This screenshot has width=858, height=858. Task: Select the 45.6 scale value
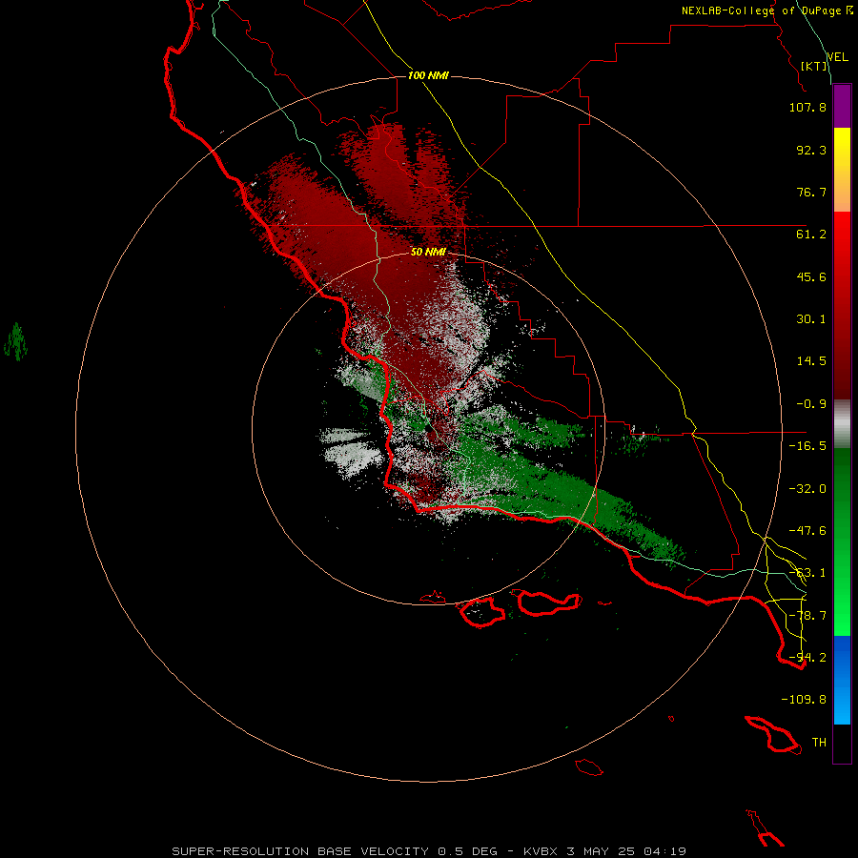coord(811,276)
